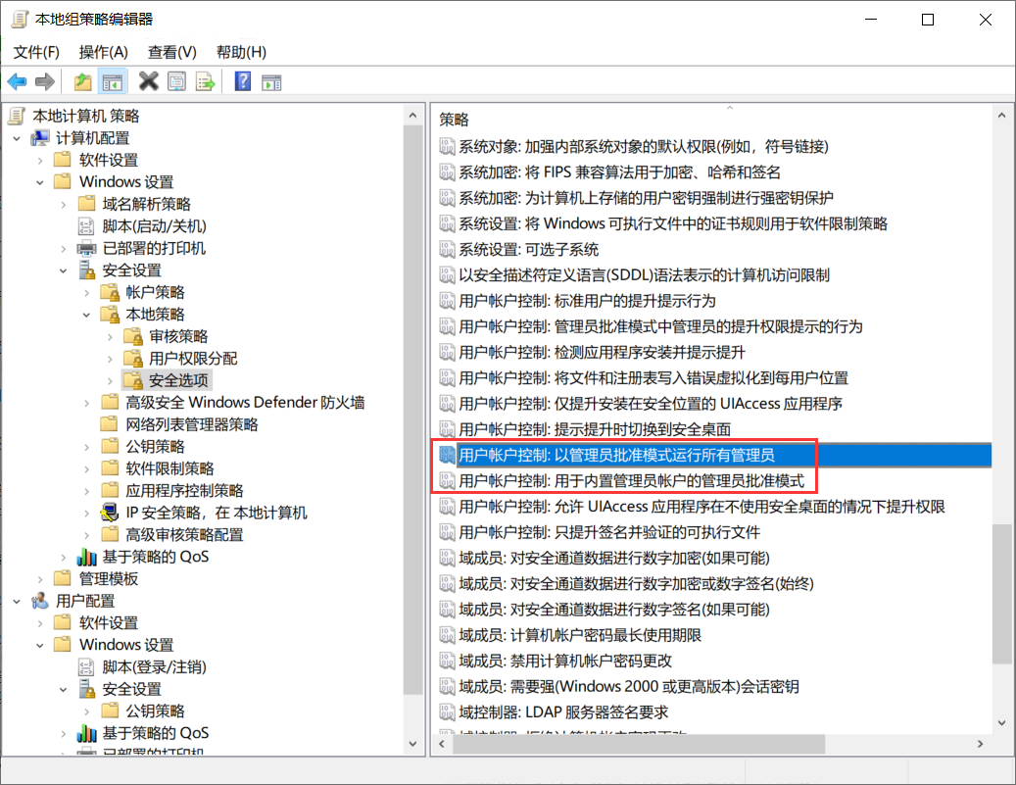Screen dimensions: 1016x785
Task: Expand the 用户权限分配 node
Action: pos(110,359)
